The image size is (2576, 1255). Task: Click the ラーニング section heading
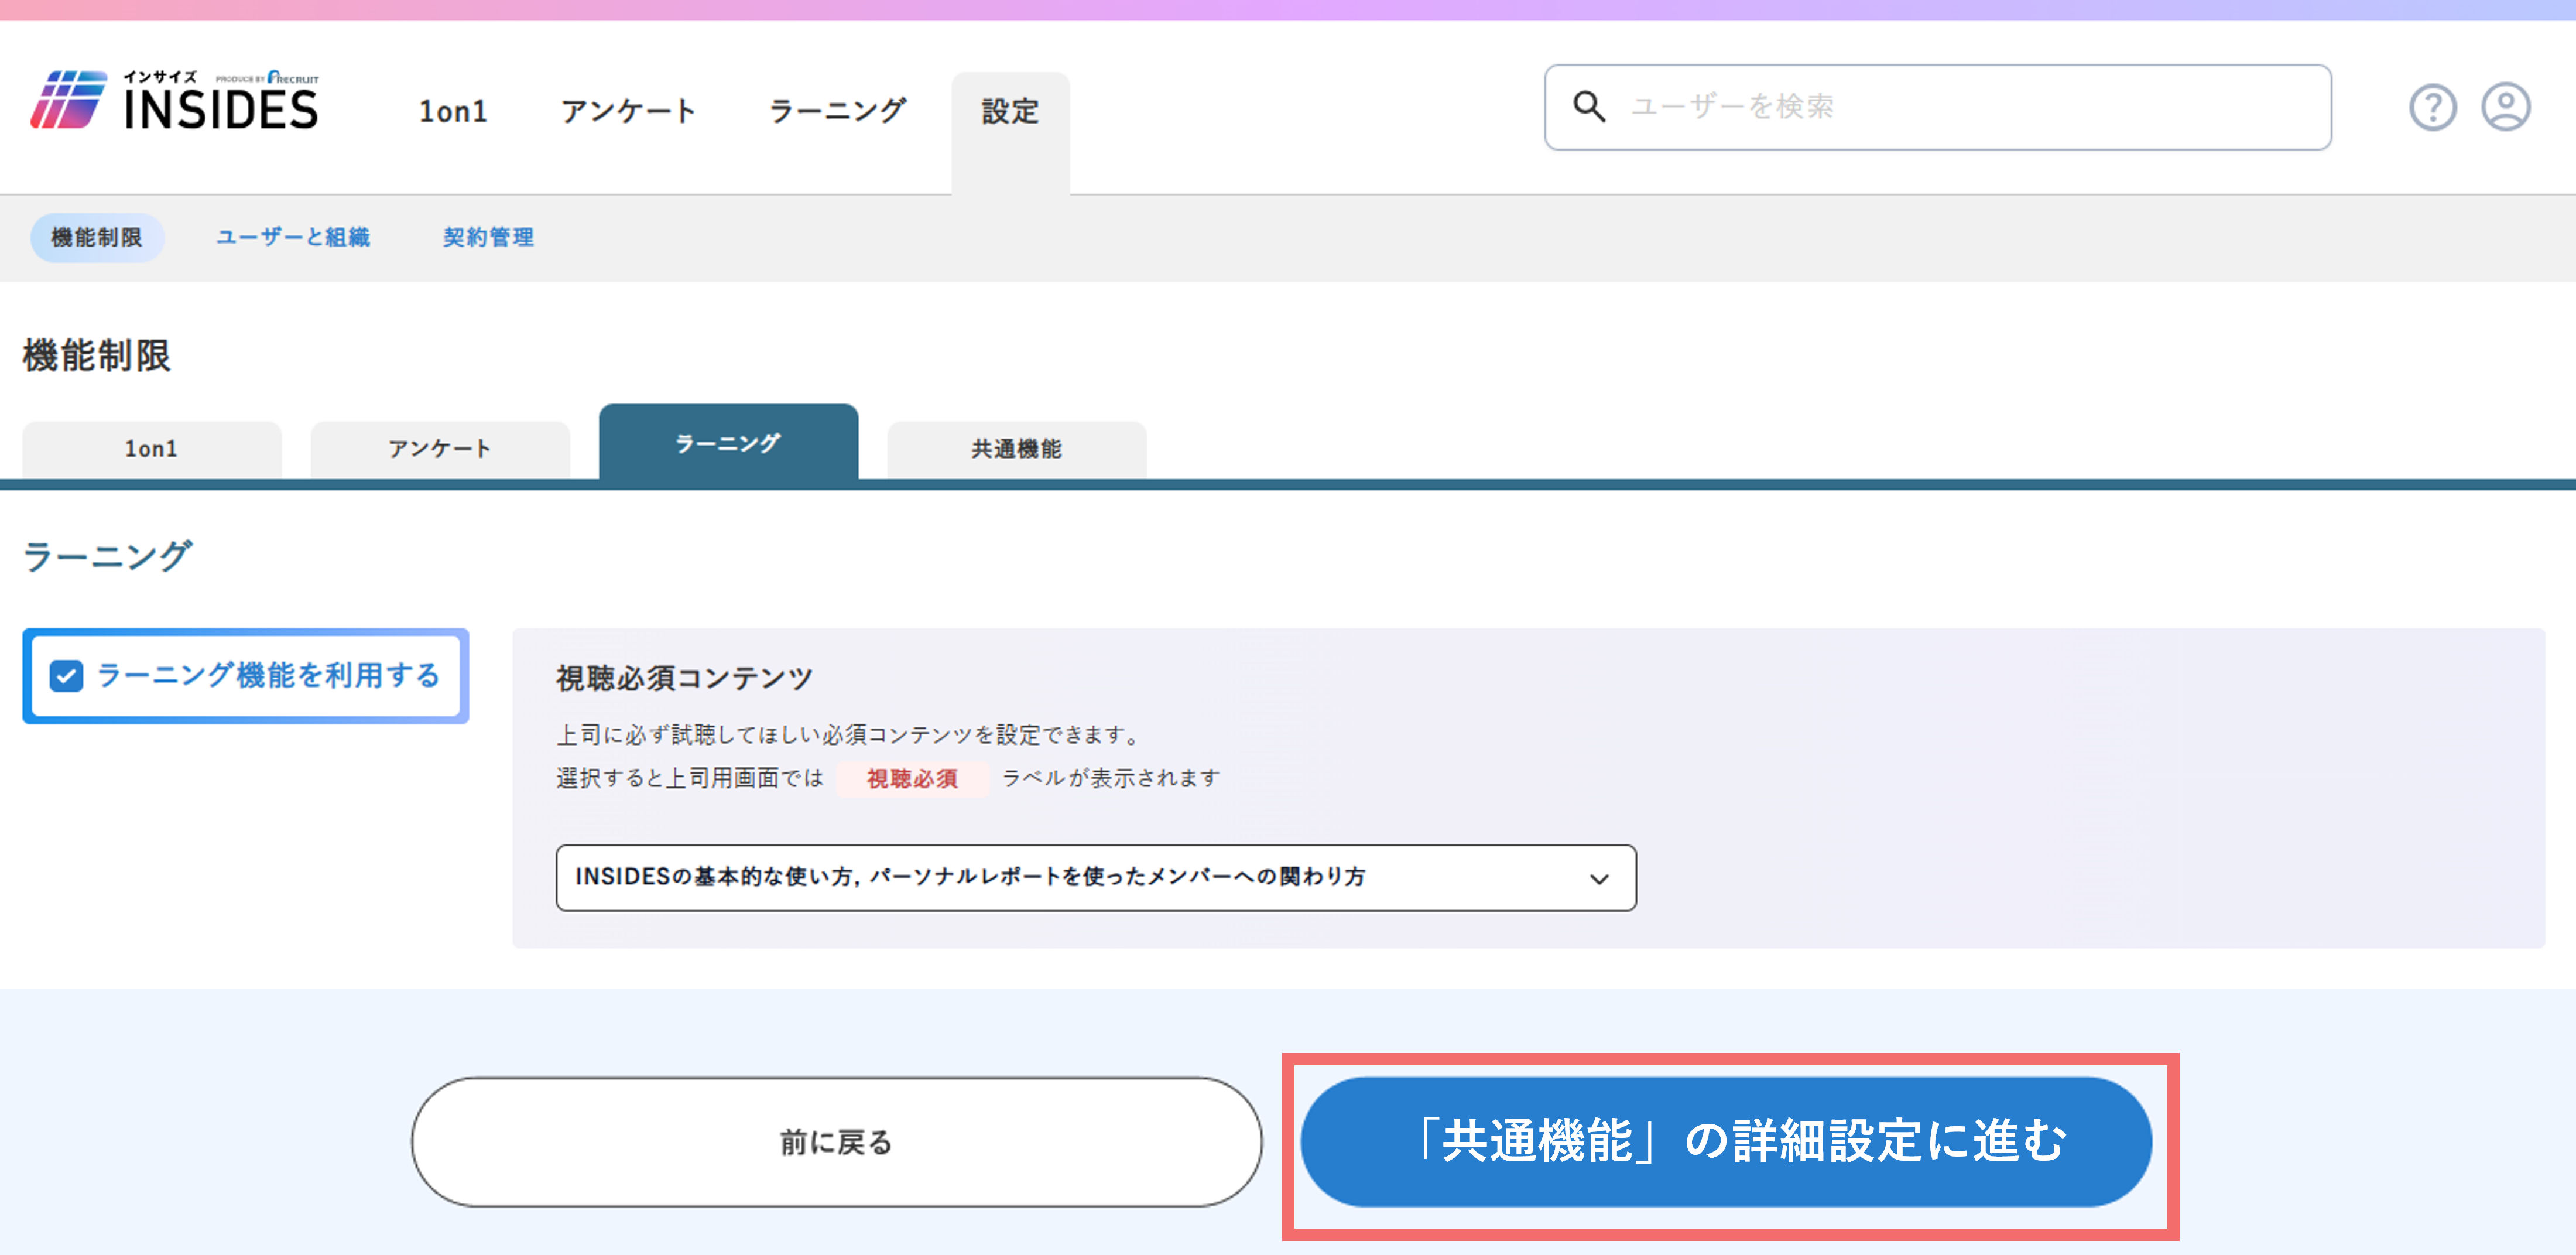click(x=107, y=556)
